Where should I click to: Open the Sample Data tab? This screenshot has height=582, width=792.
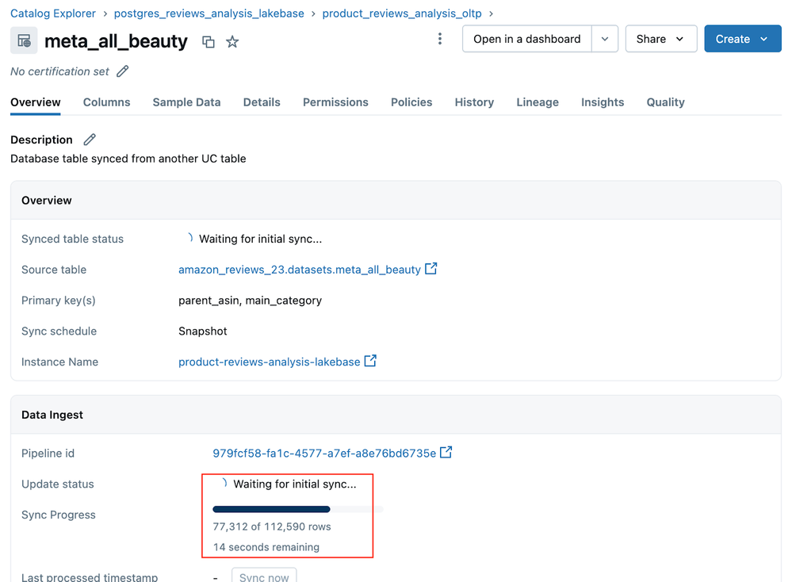point(186,102)
